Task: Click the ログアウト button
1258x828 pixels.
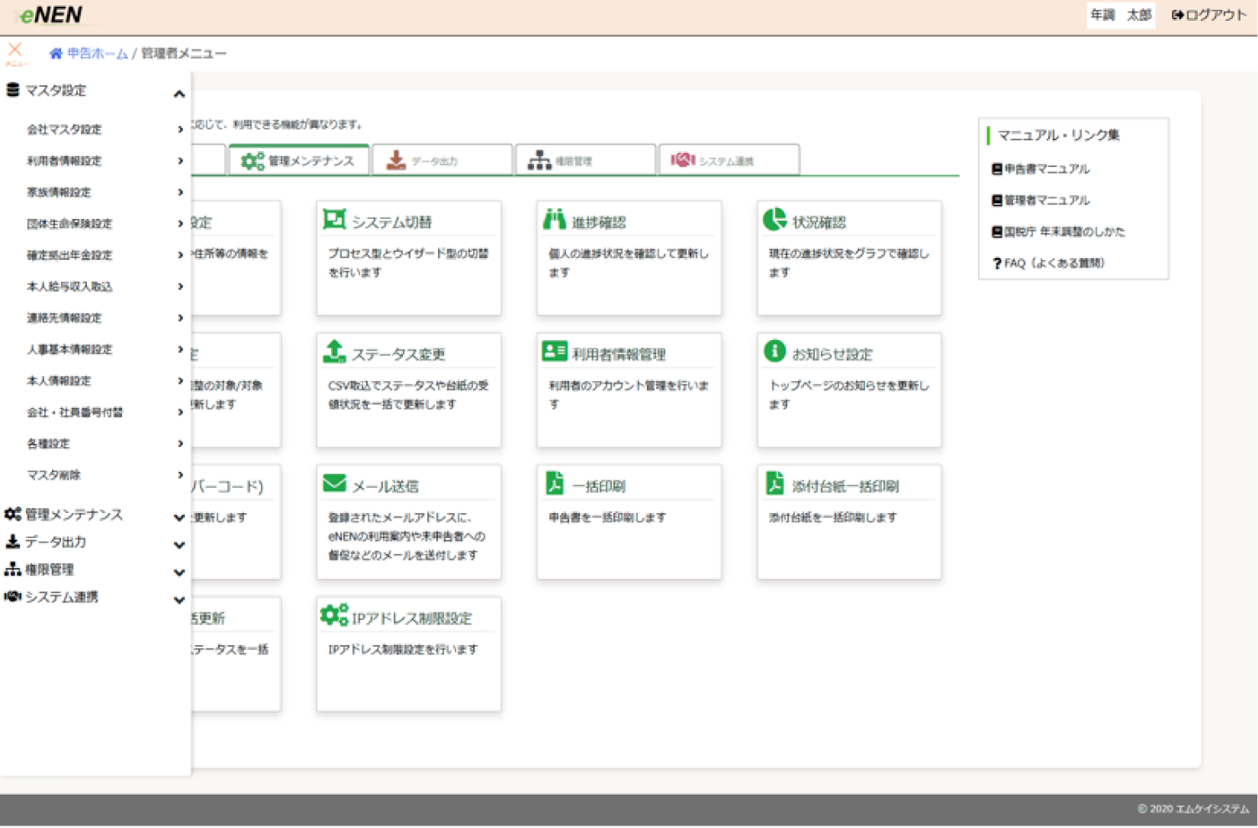Action: [1209, 15]
